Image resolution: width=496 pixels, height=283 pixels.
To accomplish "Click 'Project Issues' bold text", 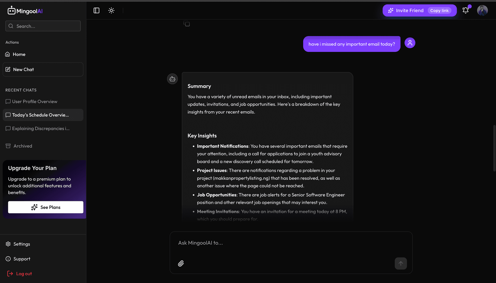I will click(212, 170).
